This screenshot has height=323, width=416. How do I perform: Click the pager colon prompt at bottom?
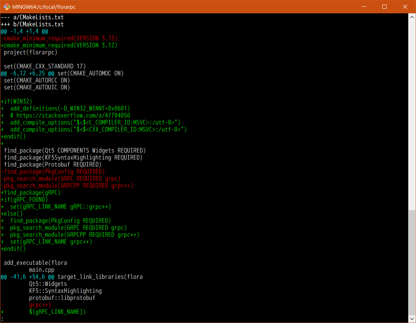point(2,319)
